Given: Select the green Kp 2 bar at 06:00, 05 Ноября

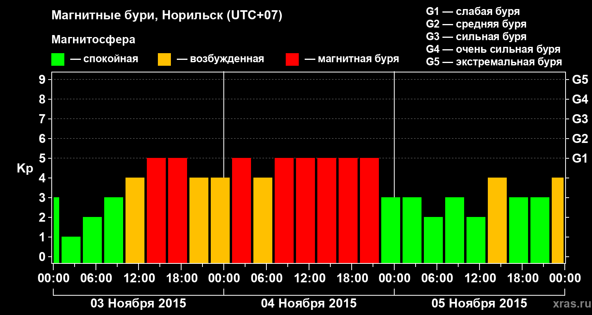Looking at the screenshot, I should tap(433, 240).
